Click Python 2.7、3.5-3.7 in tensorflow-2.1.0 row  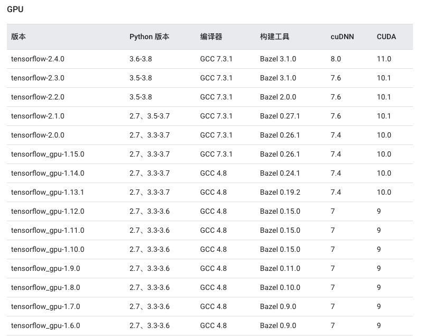(150, 116)
